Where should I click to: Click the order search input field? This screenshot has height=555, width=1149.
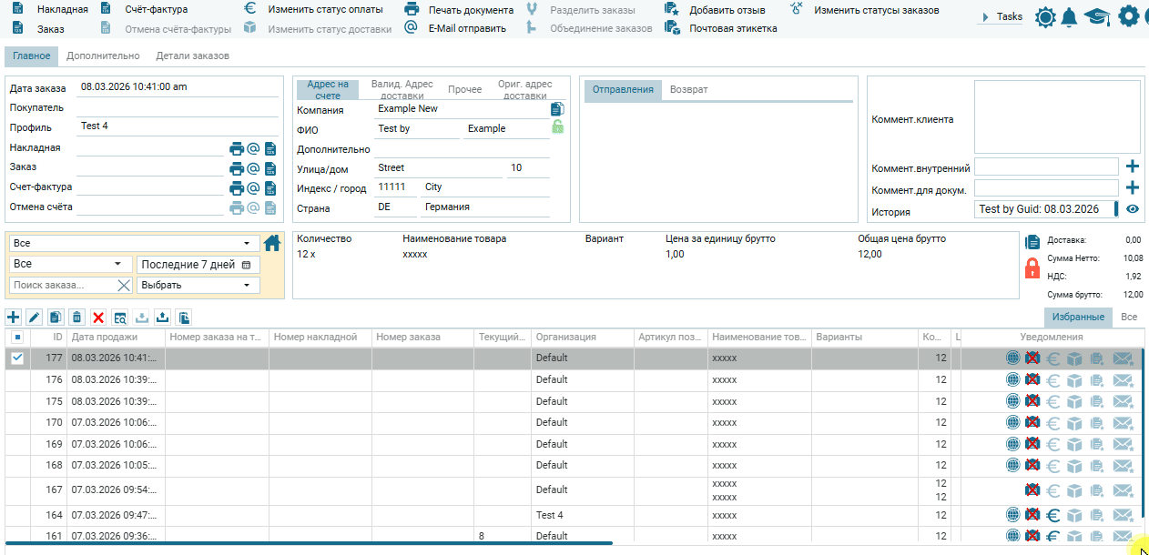coord(62,285)
